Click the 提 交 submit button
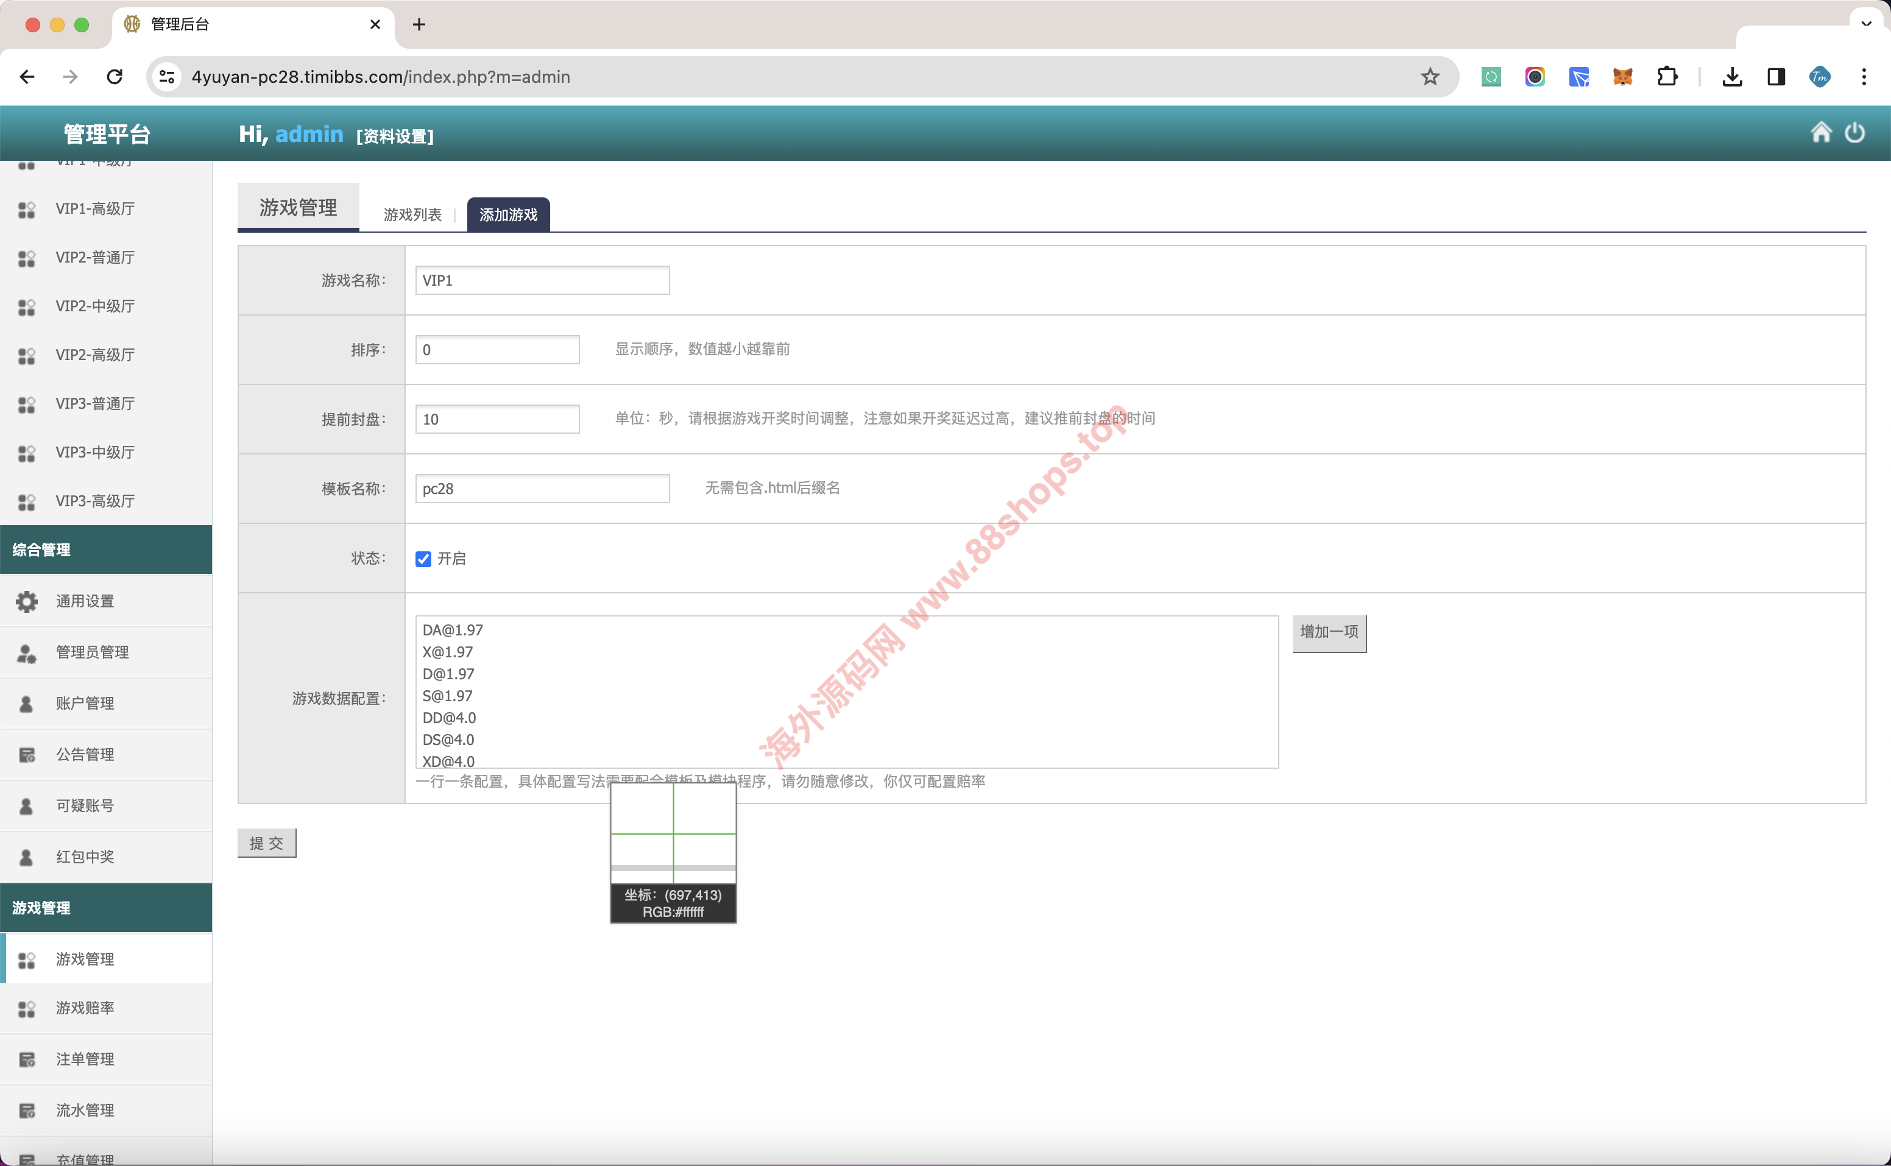This screenshot has height=1166, width=1891. (266, 843)
